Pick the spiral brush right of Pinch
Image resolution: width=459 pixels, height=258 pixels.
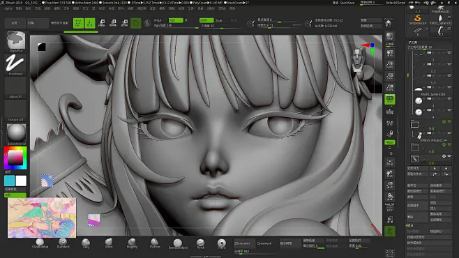click(222, 243)
